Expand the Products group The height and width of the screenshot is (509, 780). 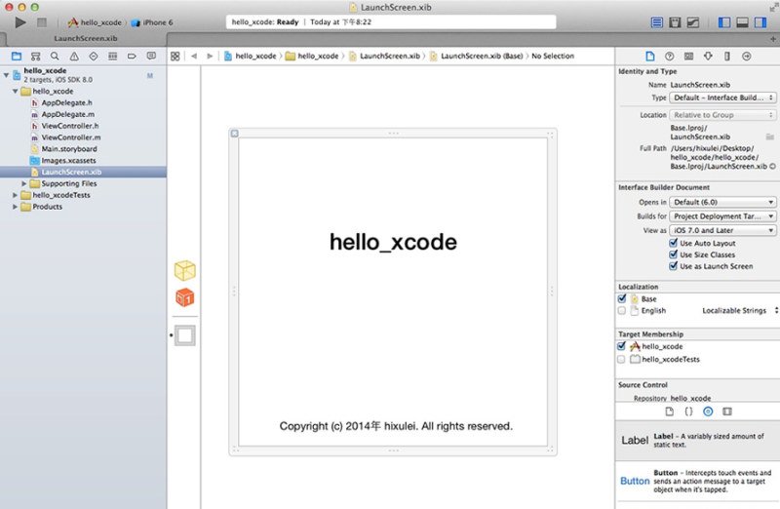pyautogui.click(x=15, y=207)
